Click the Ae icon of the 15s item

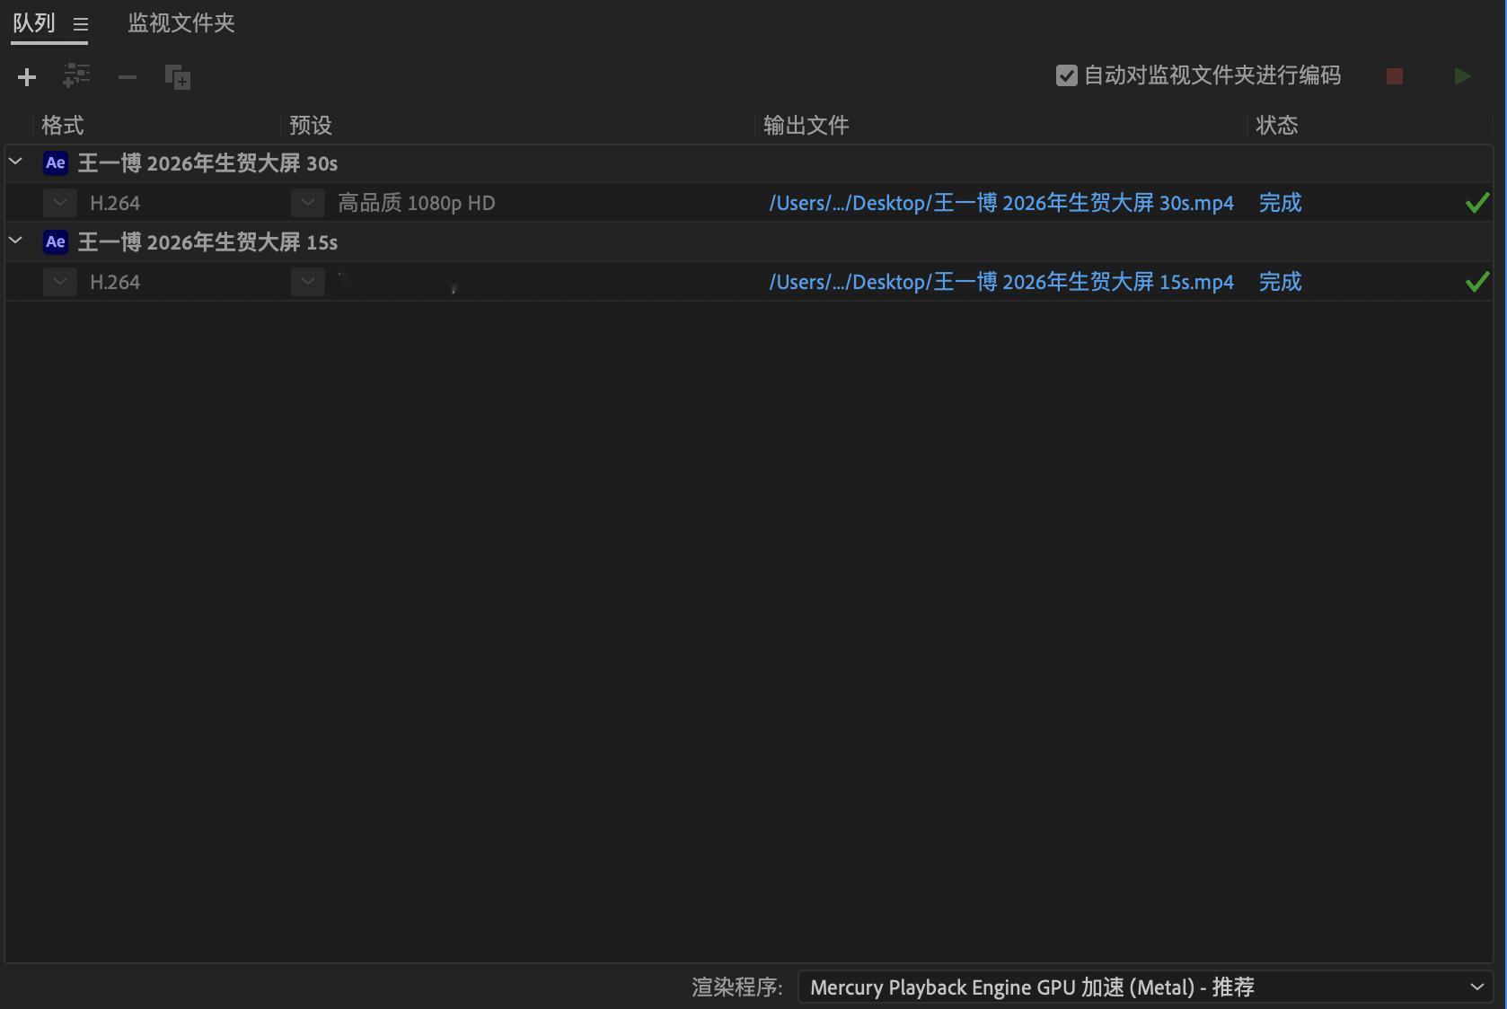tap(56, 241)
